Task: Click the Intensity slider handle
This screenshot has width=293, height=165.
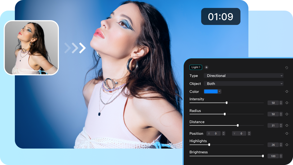Action: tap(227, 103)
